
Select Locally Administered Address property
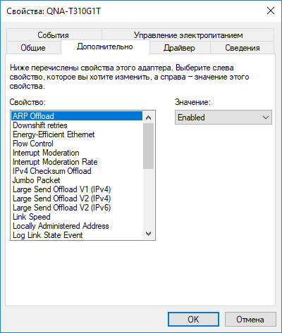click(77, 226)
